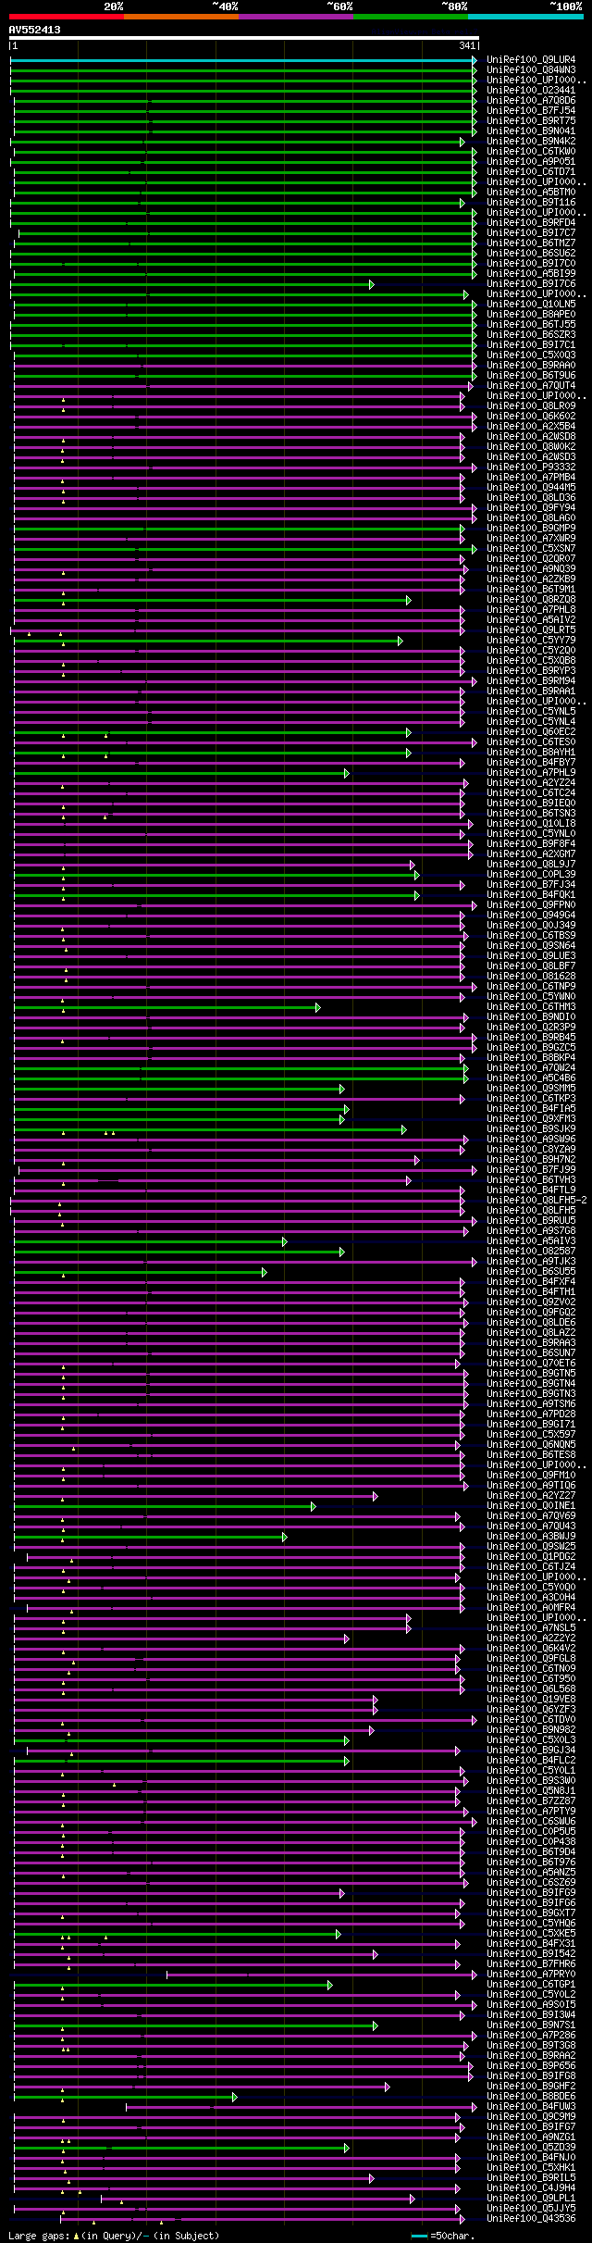Select UniRef100_A3BWJ9 label
The width and height of the screenshot is (592, 2243).
tap(531, 1536)
